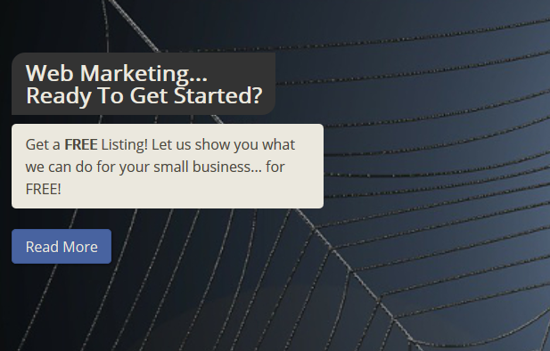Click the word "Marketing..." in the heading

[144, 74]
